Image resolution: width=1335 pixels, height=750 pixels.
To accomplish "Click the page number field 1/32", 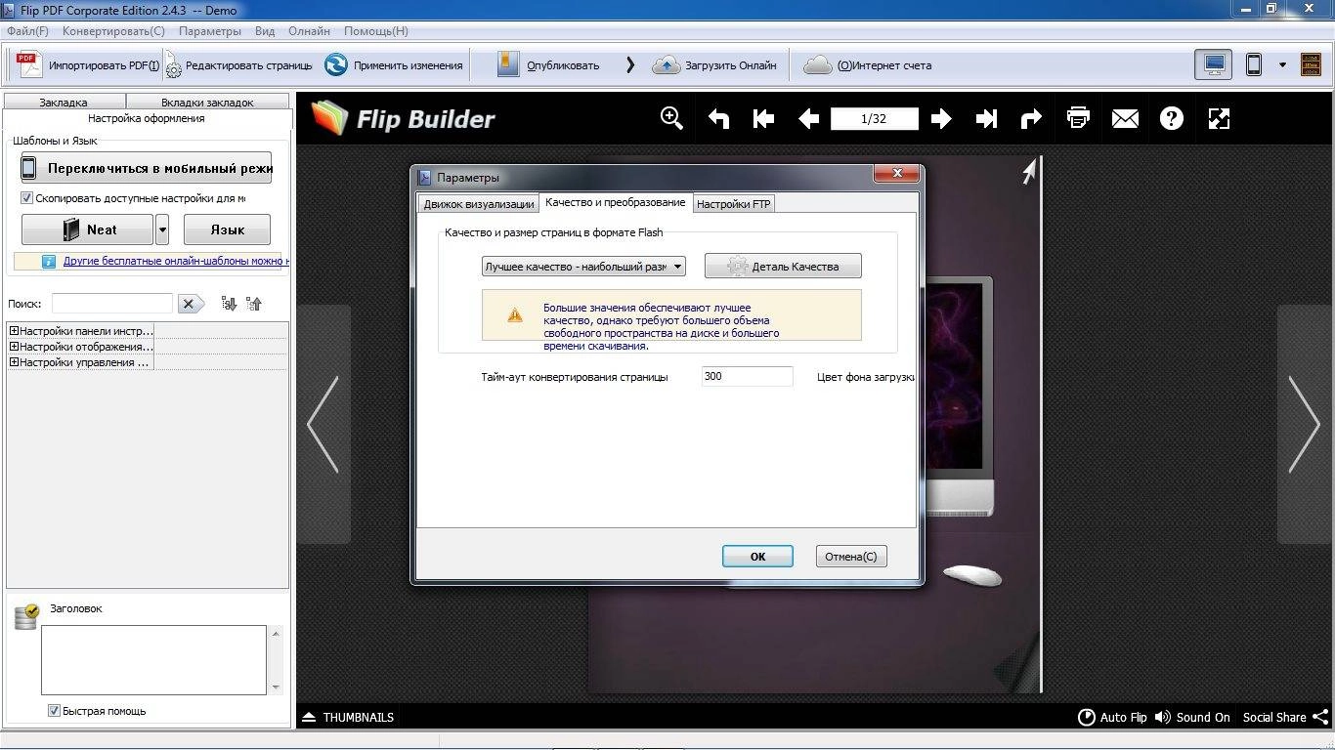I will click(x=874, y=118).
